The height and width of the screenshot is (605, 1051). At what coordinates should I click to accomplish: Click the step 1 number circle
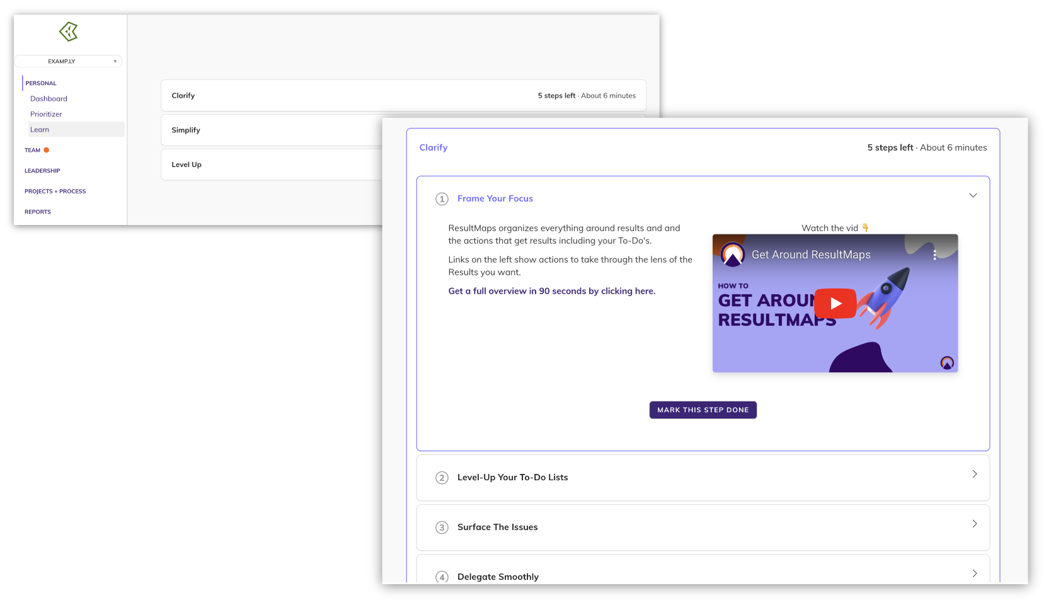pos(442,199)
